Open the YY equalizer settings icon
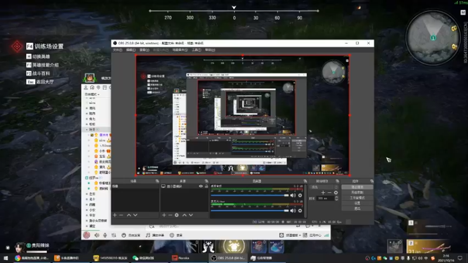Viewport: 468px width, 263px height. tap(113, 236)
